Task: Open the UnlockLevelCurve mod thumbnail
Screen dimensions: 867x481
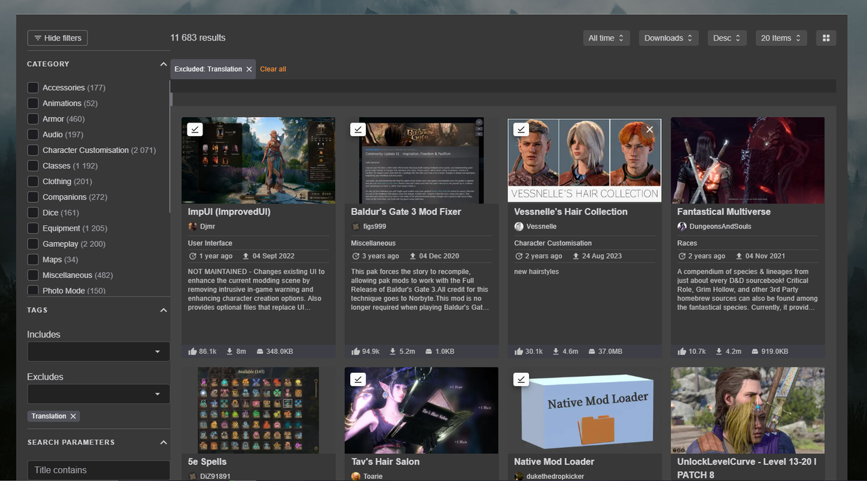Action: tap(748, 411)
